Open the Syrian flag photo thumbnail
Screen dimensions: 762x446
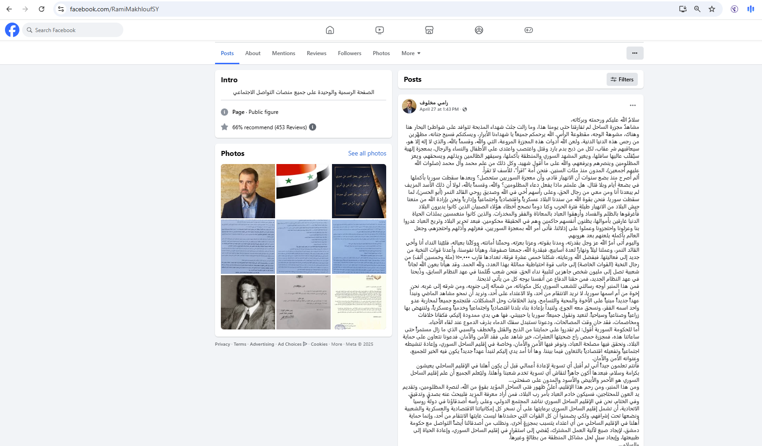click(x=303, y=191)
